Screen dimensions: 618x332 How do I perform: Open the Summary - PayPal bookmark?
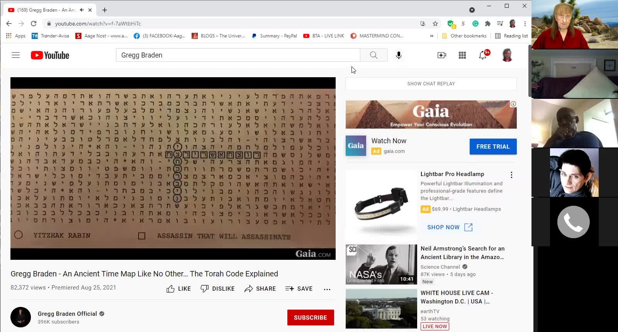[x=274, y=36]
